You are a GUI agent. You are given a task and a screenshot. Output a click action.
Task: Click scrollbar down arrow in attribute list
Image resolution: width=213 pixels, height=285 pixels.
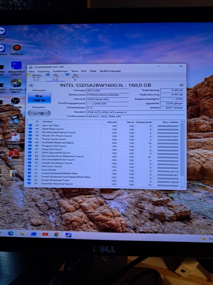click(182, 186)
